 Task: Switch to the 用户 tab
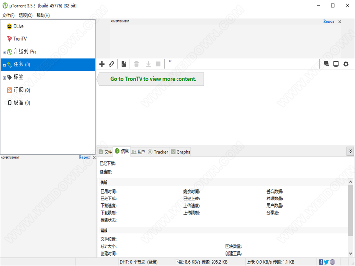[139, 152]
